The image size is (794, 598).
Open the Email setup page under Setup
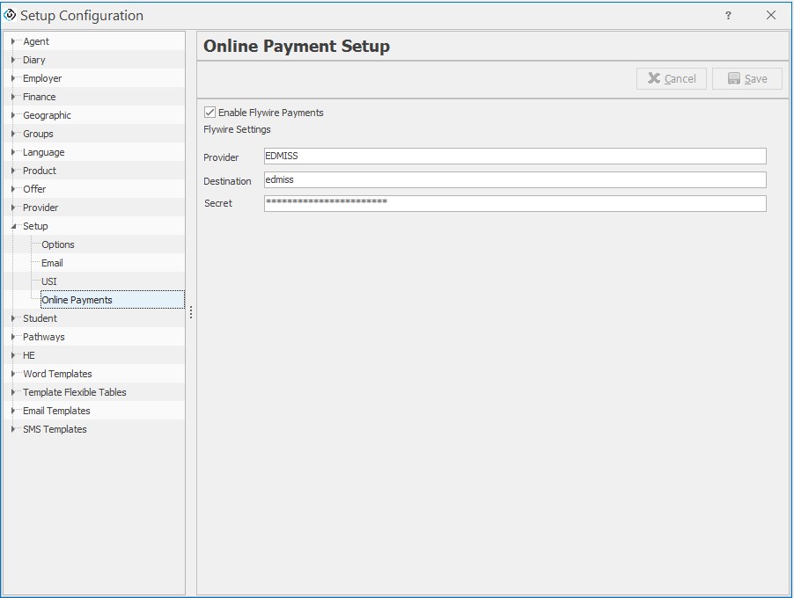52,263
